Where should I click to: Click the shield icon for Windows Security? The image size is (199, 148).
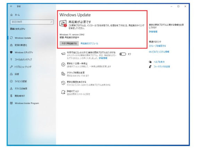[11, 52]
